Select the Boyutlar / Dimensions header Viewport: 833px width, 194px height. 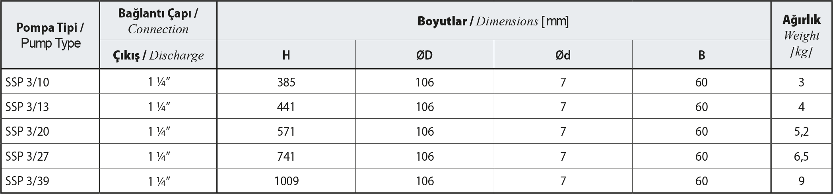pos(493,21)
